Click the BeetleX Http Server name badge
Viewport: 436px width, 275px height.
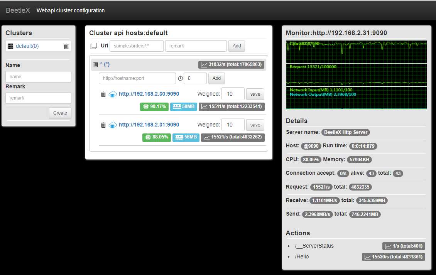pyautogui.click(x=346, y=132)
